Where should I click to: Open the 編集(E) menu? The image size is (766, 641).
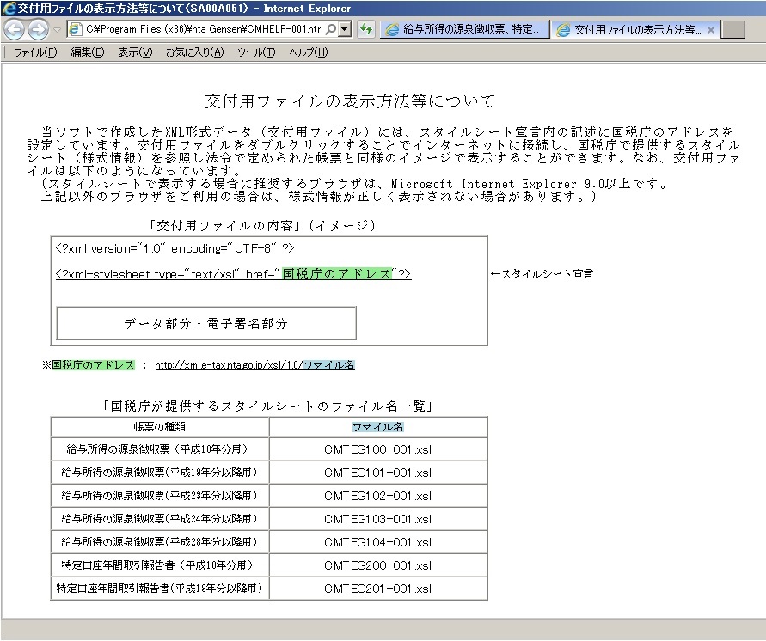tap(88, 52)
